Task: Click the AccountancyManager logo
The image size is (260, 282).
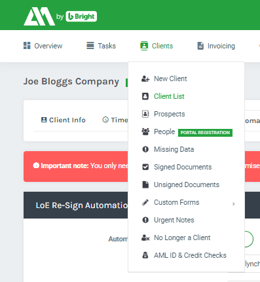Action: [39, 16]
